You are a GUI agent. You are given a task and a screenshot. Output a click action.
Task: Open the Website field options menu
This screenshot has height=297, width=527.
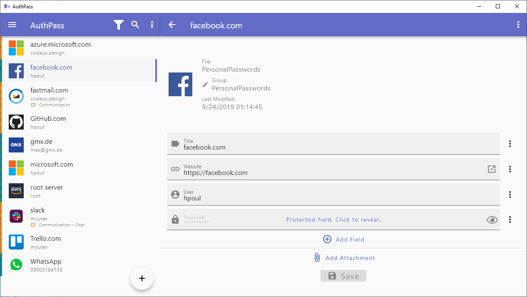[510, 169]
